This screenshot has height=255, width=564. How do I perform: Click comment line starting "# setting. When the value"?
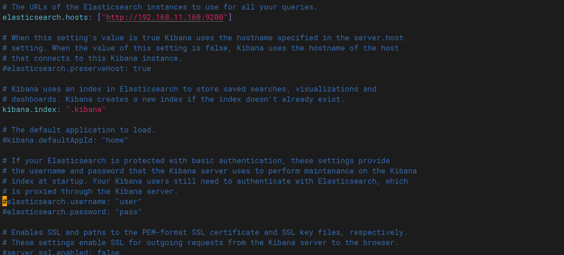tap(201, 48)
